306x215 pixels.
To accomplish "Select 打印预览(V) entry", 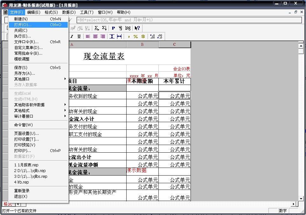I will pos(38,145).
